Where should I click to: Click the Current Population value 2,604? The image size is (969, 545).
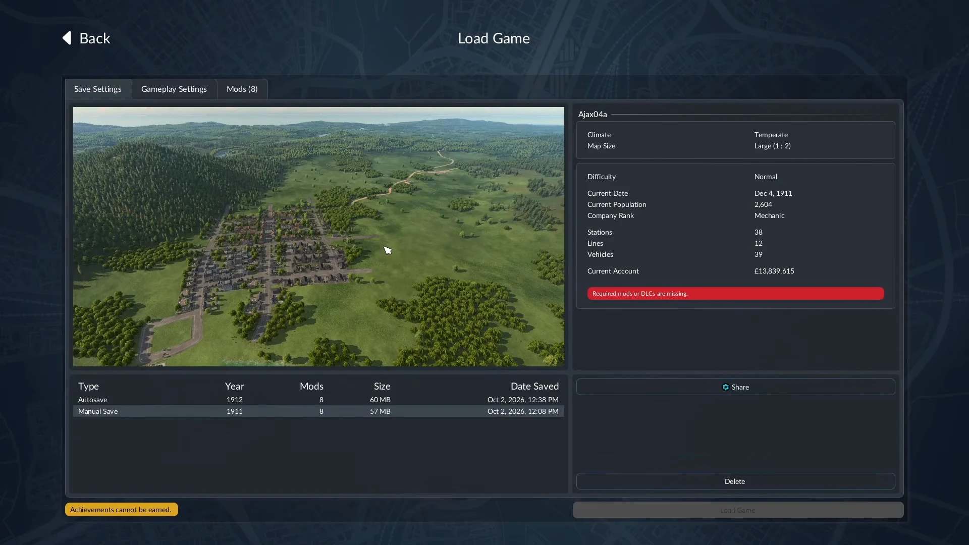[763, 204]
